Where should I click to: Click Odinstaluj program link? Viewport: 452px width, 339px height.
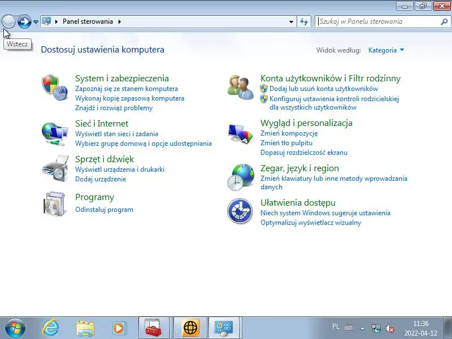pyautogui.click(x=105, y=210)
